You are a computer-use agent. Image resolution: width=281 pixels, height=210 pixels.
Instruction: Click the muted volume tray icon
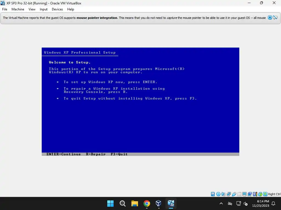[x=246, y=203]
